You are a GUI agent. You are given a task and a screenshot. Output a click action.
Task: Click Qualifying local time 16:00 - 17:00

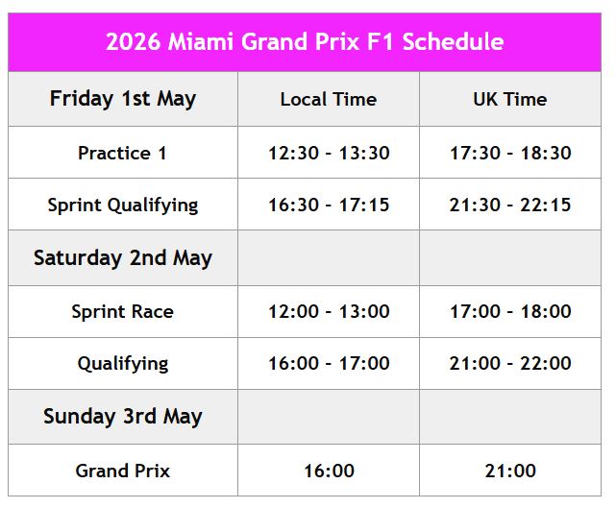(x=329, y=363)
